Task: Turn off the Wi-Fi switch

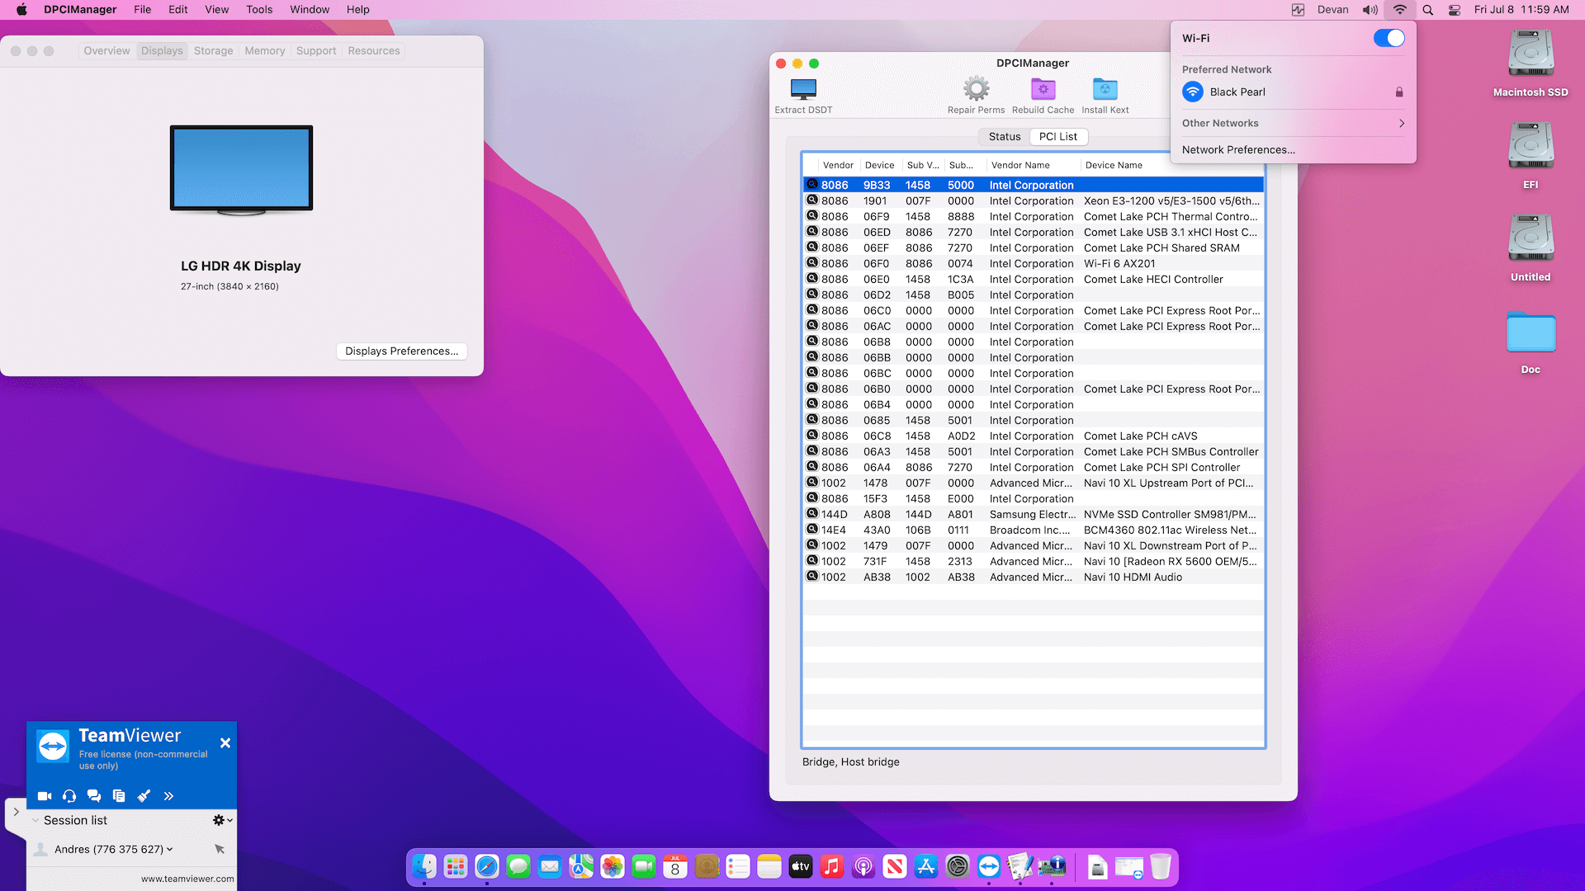Action: pyautogui.click(x=1389, y=38)
